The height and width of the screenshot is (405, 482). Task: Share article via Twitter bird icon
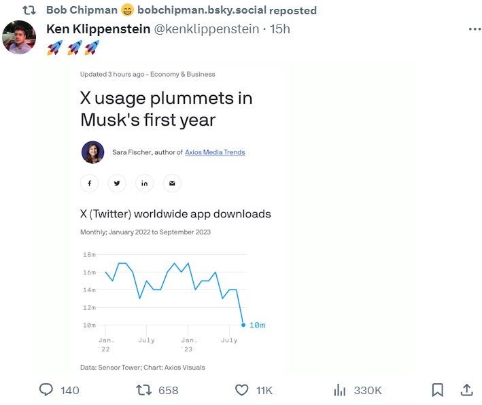pos(117,183)
